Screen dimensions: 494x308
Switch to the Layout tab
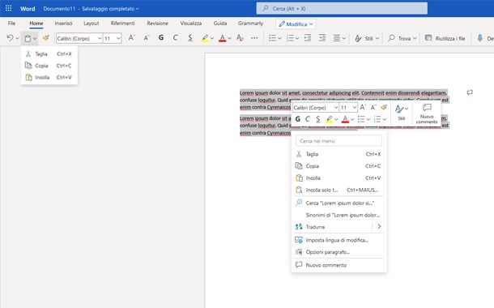pos(91,24)
